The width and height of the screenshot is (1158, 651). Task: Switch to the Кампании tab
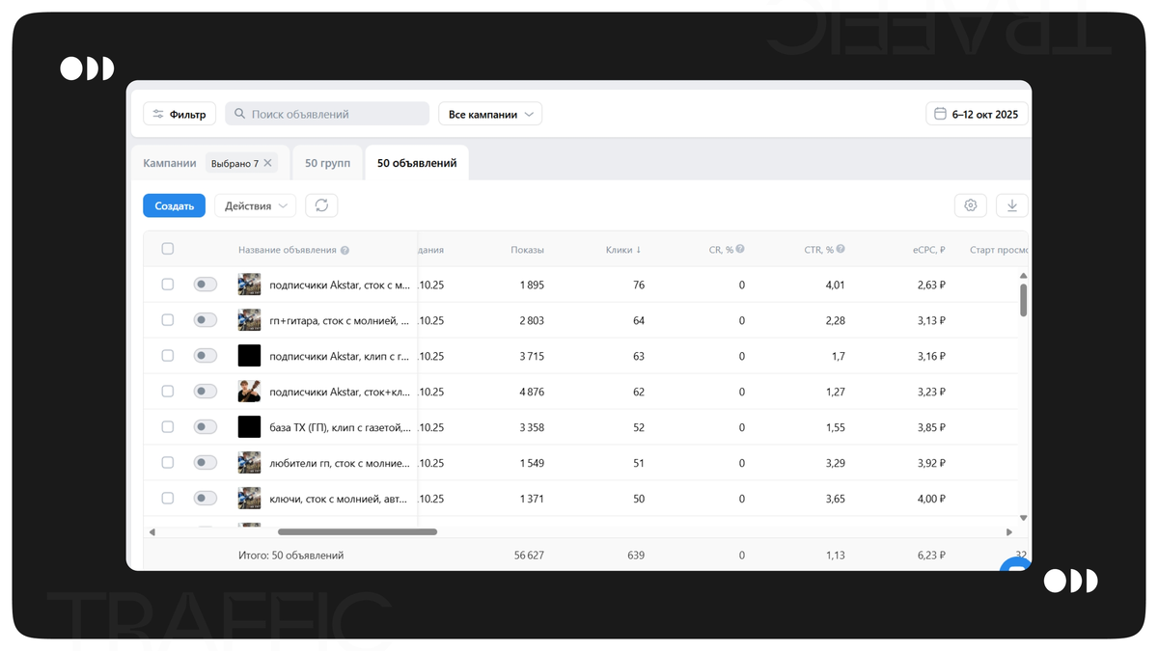click(170, 163)
